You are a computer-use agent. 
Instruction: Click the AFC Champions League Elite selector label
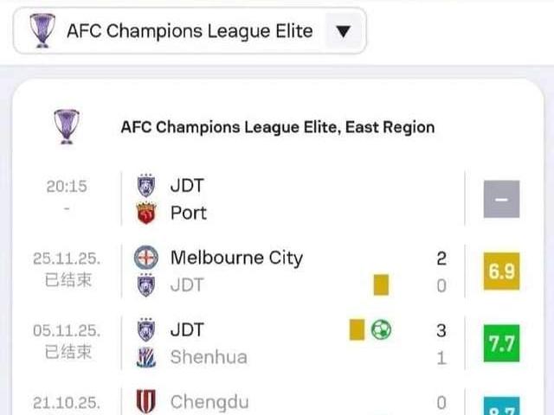pyautogui.click(x=190, y=32)
